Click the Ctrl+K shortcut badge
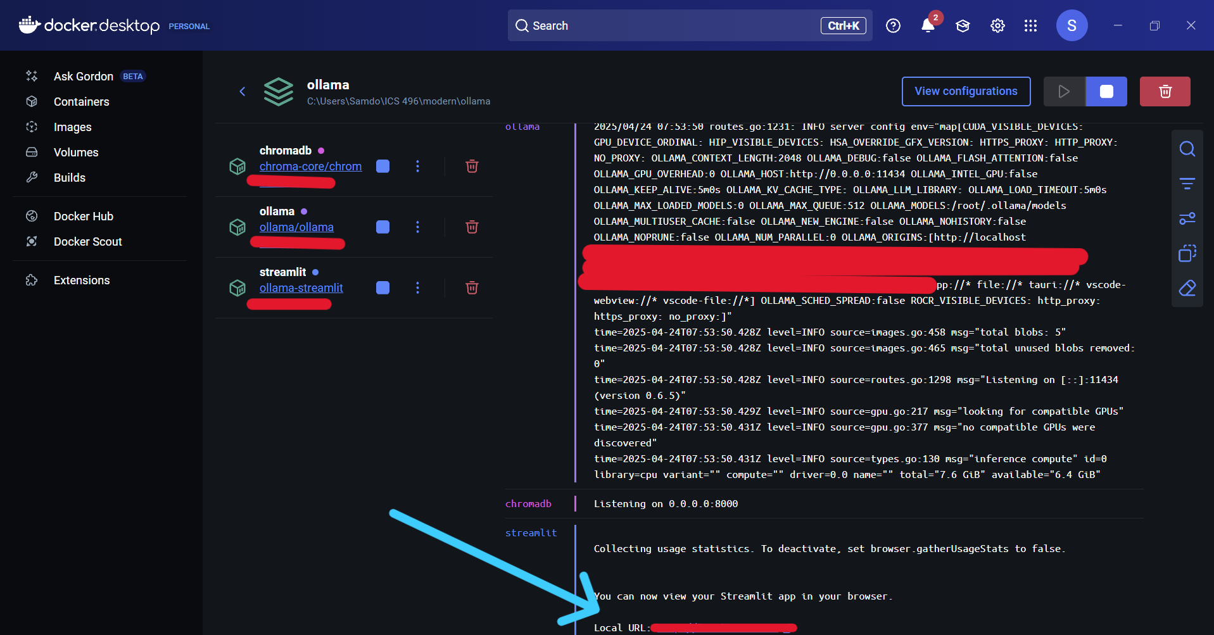The width and height of the screenshot is (1214, 635). click(x=843, y=25)
